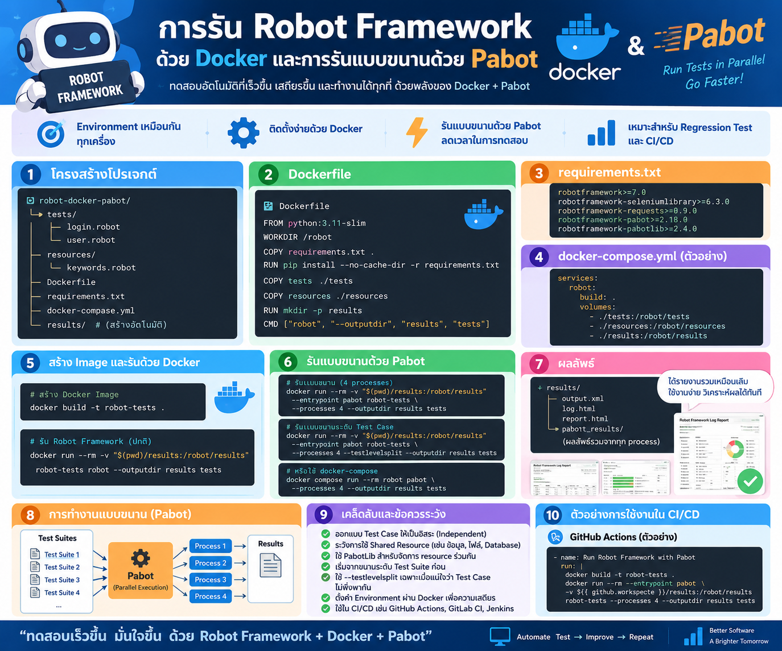The image size is (782, 651).
Task: Click the gear icon beside ติดตั้งง่ายด้วย Docker
Action: [x=243, y=133]
